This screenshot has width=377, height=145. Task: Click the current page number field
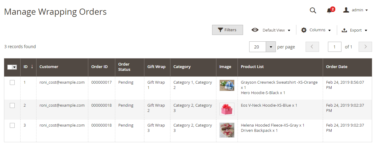pos(334,47)
